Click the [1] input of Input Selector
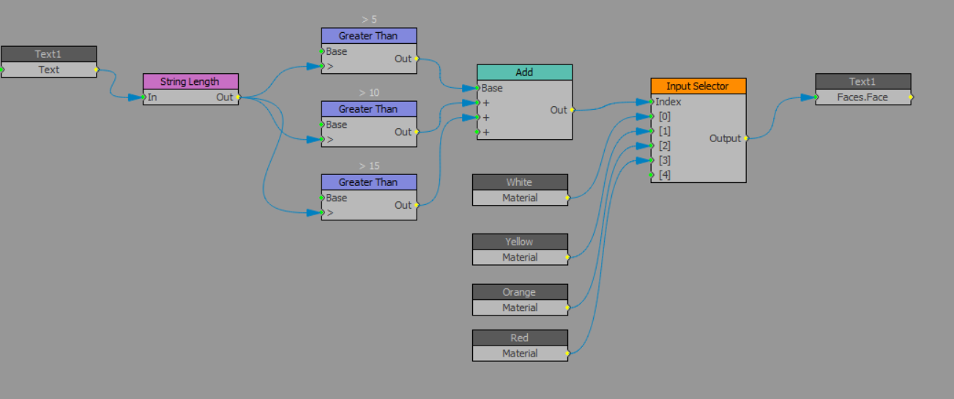 [652, 131]
